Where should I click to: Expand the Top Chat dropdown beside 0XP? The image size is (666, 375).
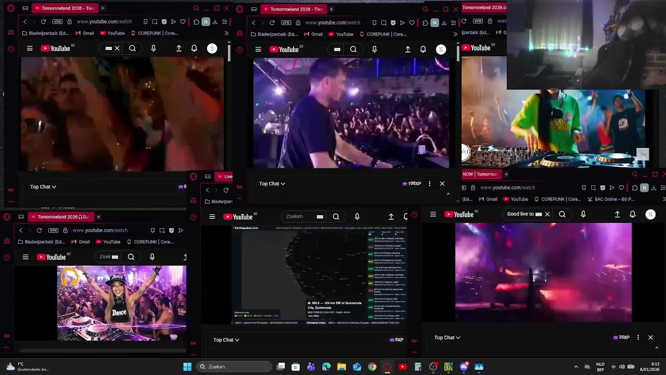[x=226, y=340]
